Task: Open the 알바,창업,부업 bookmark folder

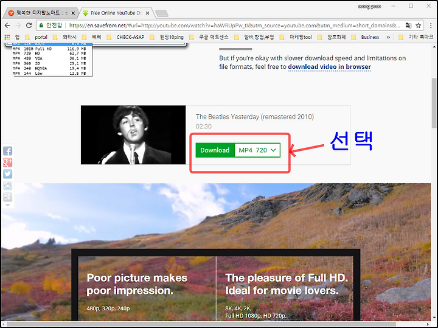Action: [255, 37]
